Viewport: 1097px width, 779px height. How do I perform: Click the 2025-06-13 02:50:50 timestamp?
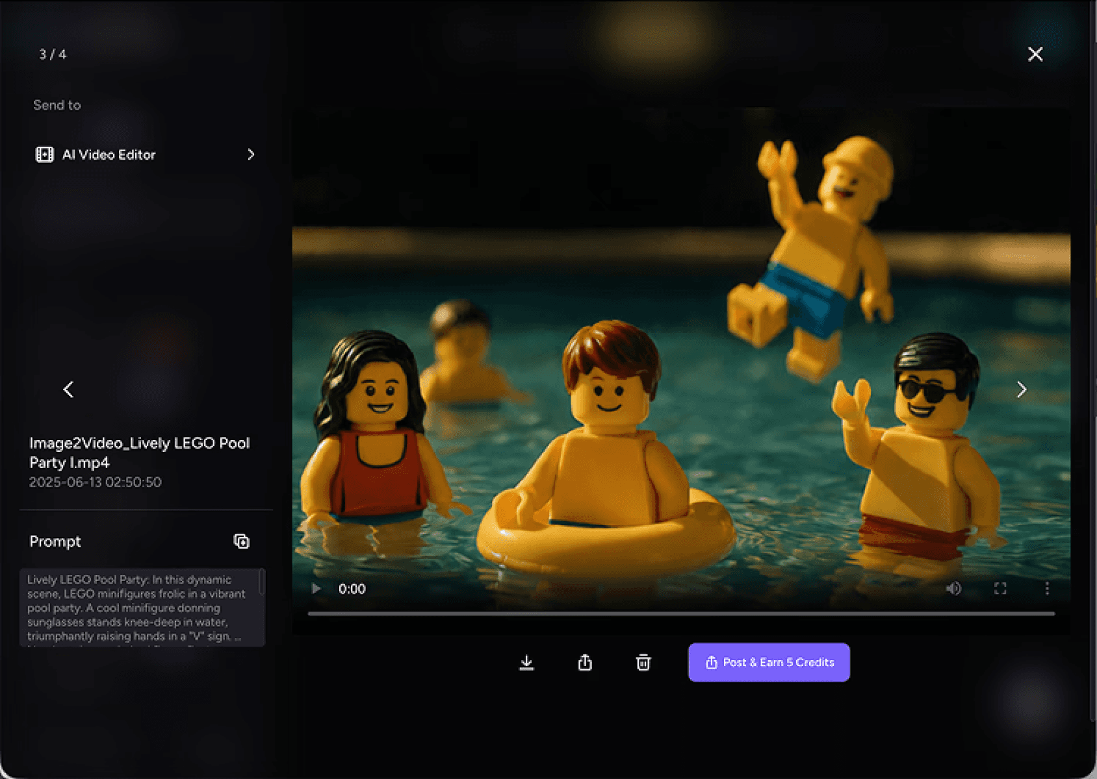pos(96,482)
